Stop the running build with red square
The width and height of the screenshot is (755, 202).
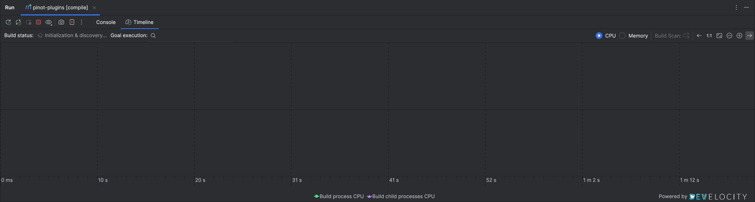pos(38,22)
